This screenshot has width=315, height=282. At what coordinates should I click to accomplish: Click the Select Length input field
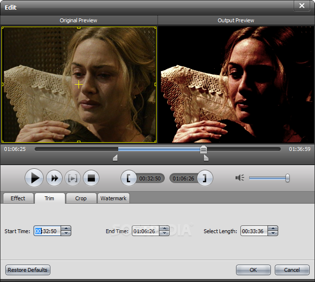(x=254, y=231)
